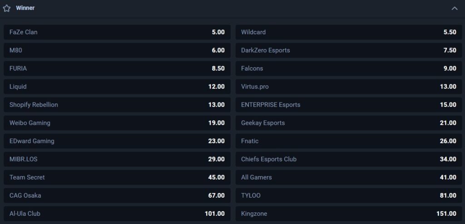Screen dimensions: 465x224
Task: Choose M80 outright bet at 6.00
Action: coord(117,50)
